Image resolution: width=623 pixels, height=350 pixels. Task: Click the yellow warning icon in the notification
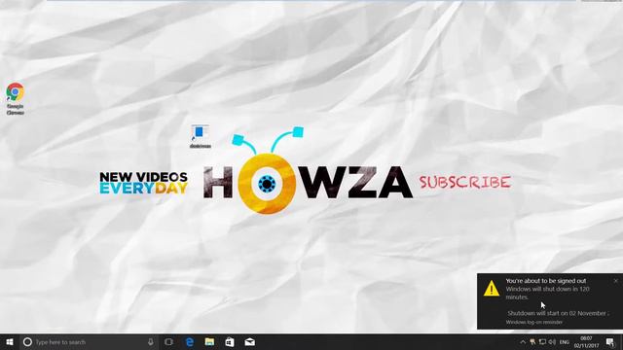coord(492,289)
